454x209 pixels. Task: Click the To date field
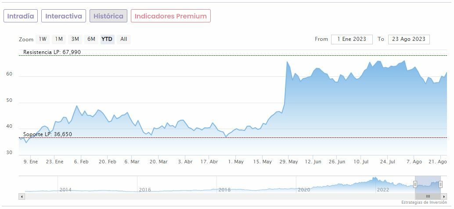point(409,39)
